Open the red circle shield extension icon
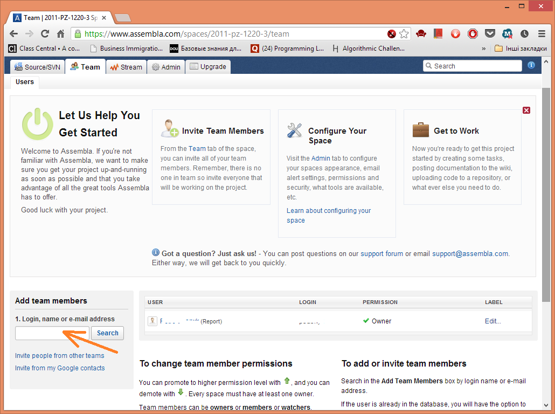Image resolution: width=555 pixels, height=414 pixels. coord(455,34)
